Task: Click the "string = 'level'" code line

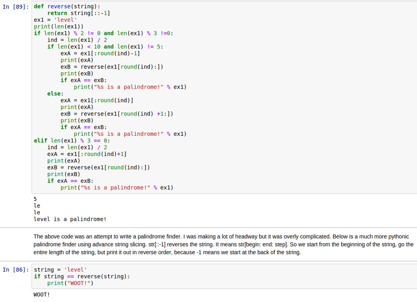Action: 60,270
